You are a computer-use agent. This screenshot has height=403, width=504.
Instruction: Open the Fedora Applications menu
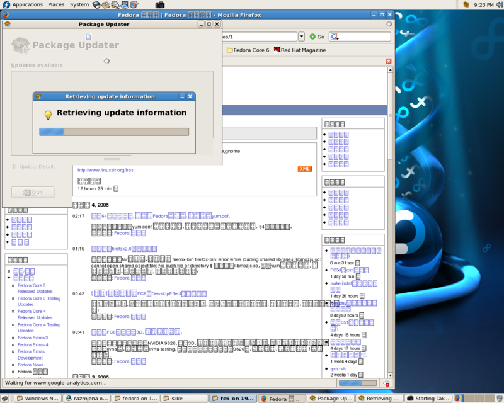(x=23, y=4)
